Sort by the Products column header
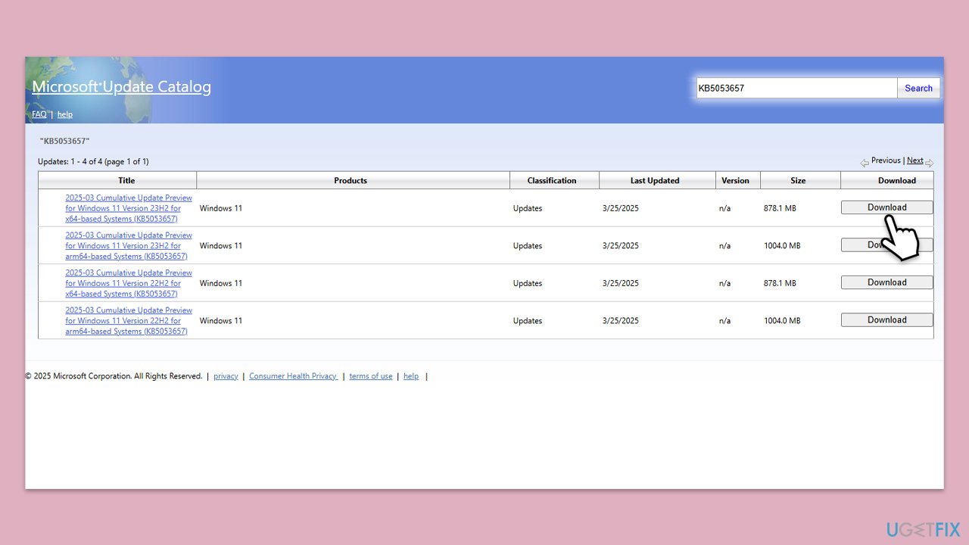Viewport: 969px width, 545px height. [x=351, y=180]
